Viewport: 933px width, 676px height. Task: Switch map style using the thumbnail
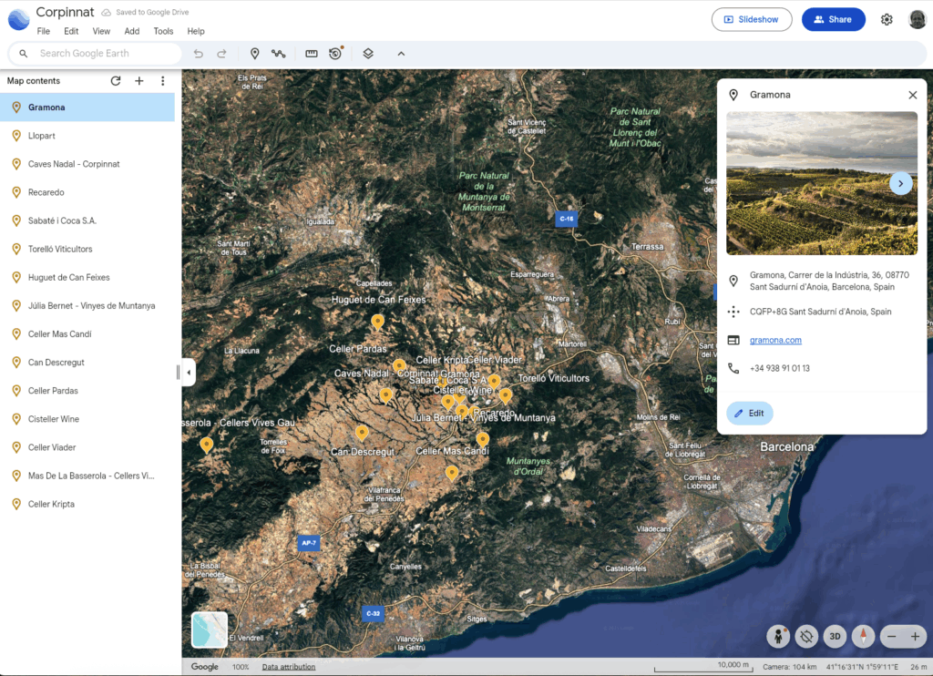[x=210, y=630]
